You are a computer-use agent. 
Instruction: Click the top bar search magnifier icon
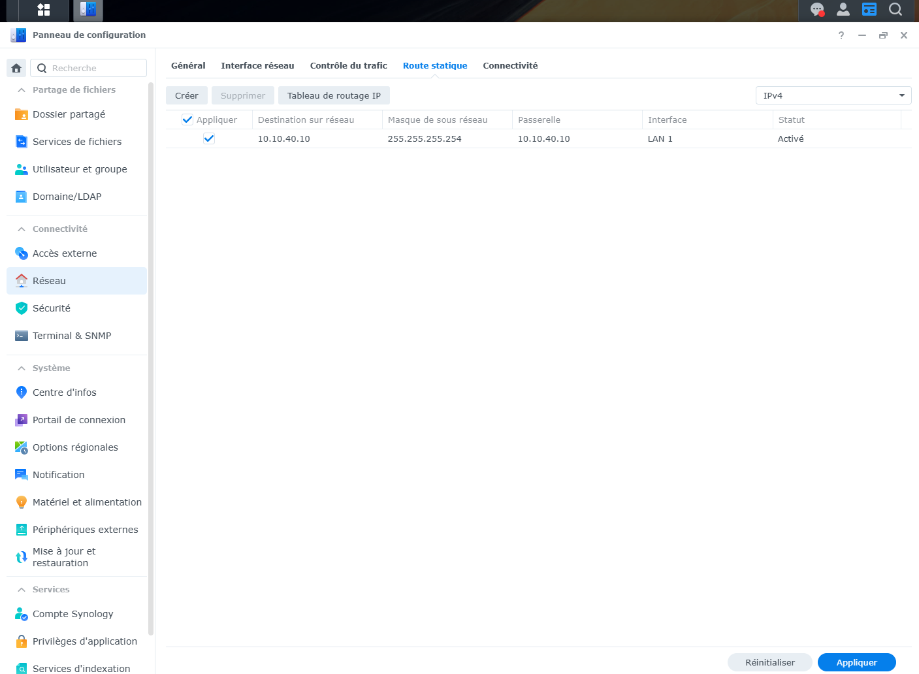895,10
